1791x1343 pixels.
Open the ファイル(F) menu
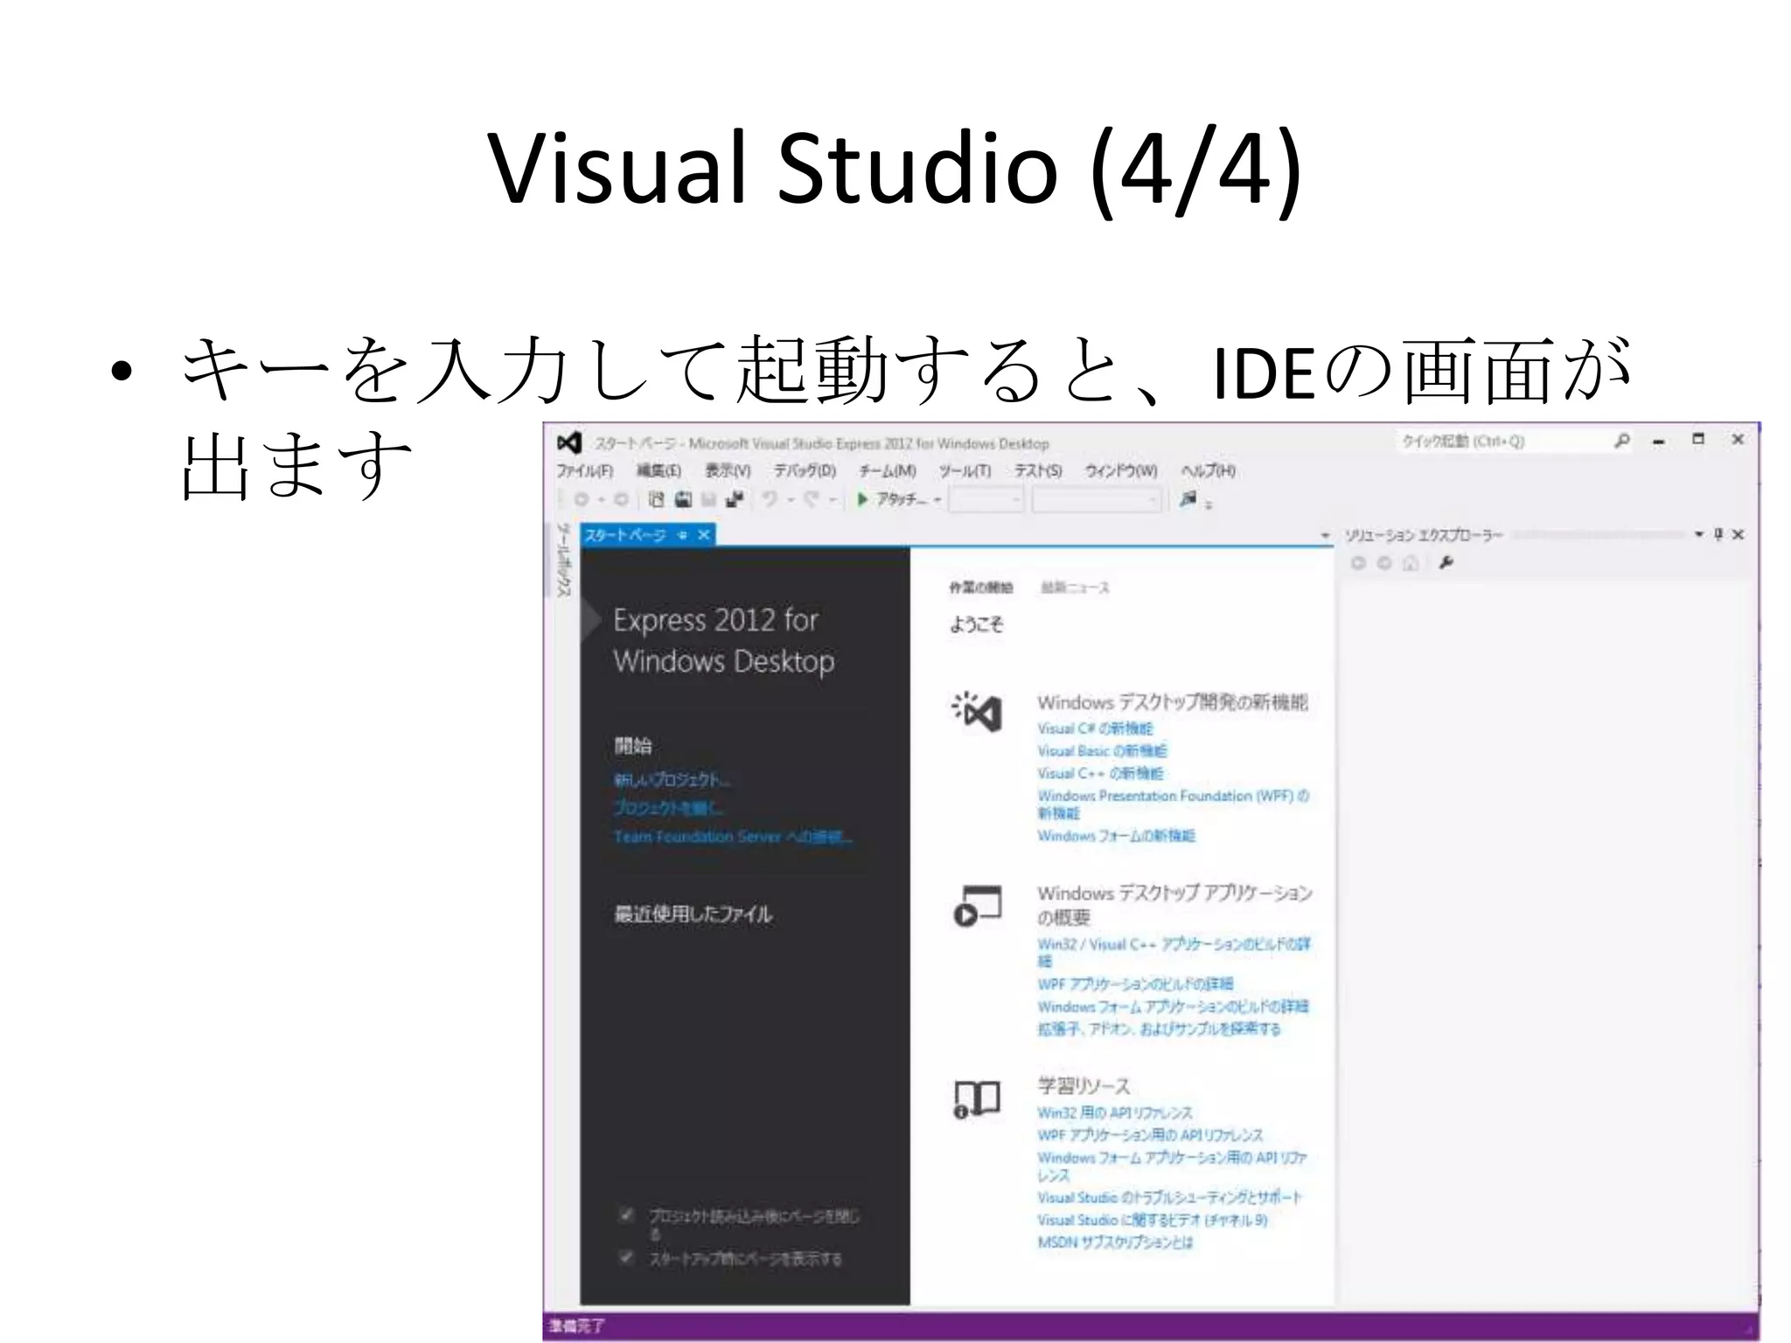click(x=585, y=471)
